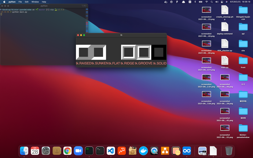This screenshot has height=158, width=253.
Task: Select deploy.command file on desktop
Action: [x=225, y=27]
